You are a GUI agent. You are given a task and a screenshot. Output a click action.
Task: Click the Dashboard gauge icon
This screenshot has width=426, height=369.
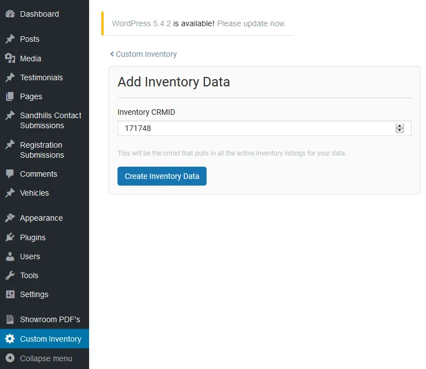10,14
